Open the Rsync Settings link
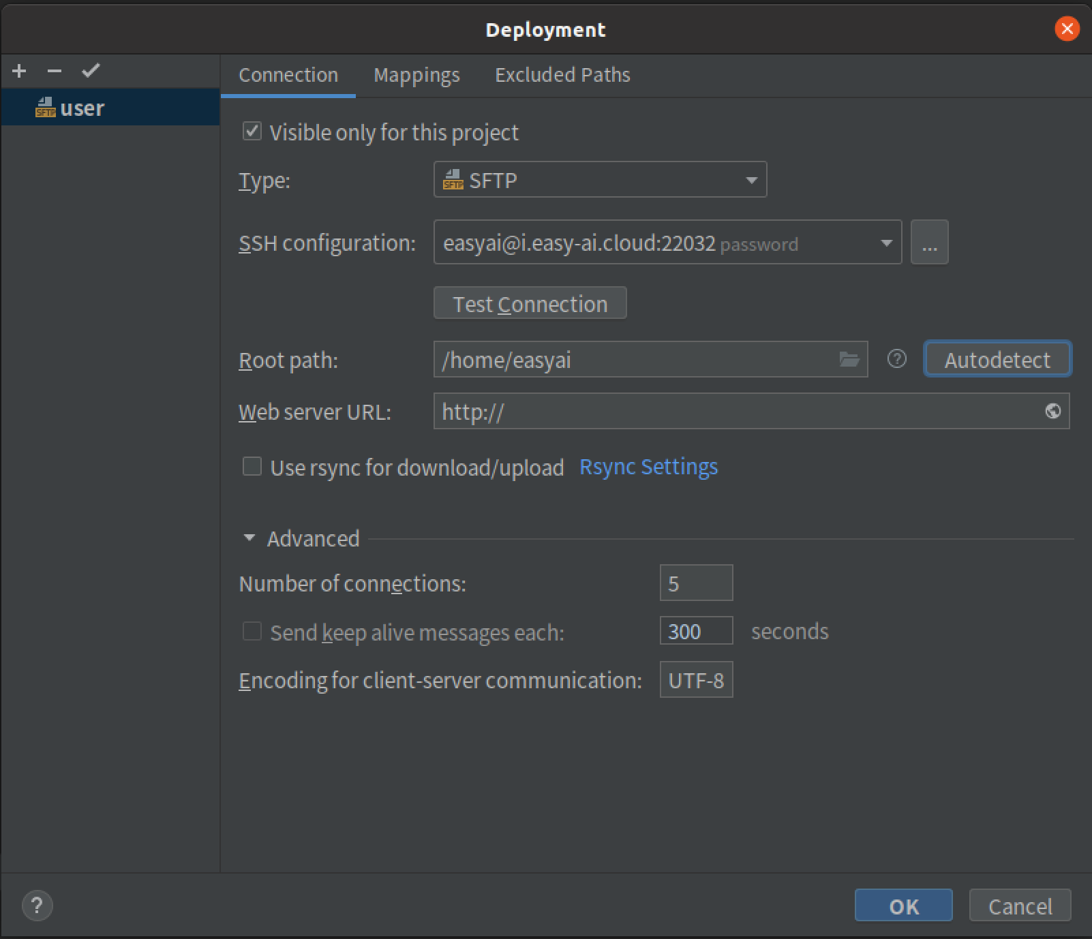 click(x=648, y=467)
